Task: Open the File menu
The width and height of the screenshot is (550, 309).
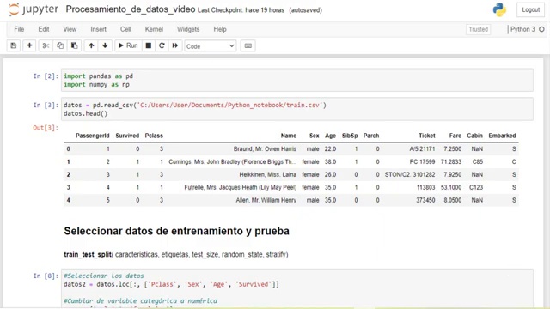Action: tap(19, 29)
